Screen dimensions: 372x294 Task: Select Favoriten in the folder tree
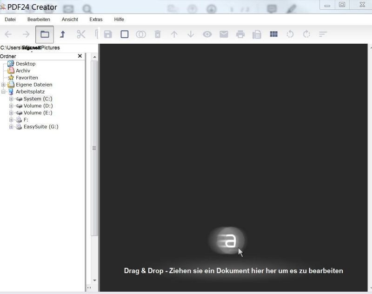pyautogui.click(x=27, y=78)
